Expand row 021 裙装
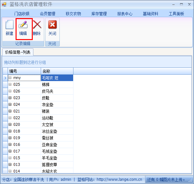 click(10, 111)
